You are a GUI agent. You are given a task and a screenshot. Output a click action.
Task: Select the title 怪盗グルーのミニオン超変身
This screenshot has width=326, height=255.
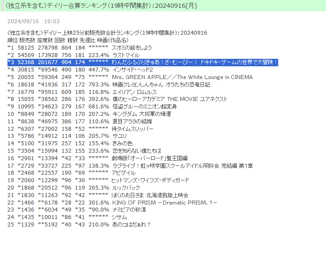coord(144,107)
